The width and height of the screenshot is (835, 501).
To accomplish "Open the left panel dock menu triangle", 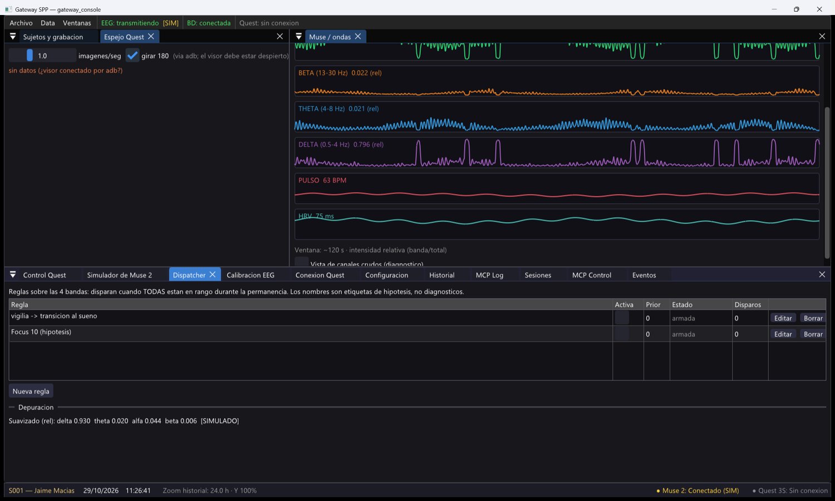I will (x=13, y=36).
